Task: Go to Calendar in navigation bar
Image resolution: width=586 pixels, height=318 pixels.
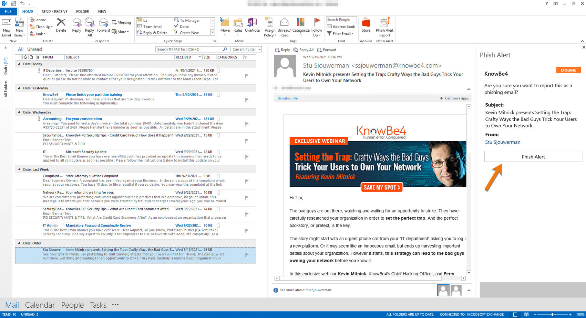Action: (40, 305)
